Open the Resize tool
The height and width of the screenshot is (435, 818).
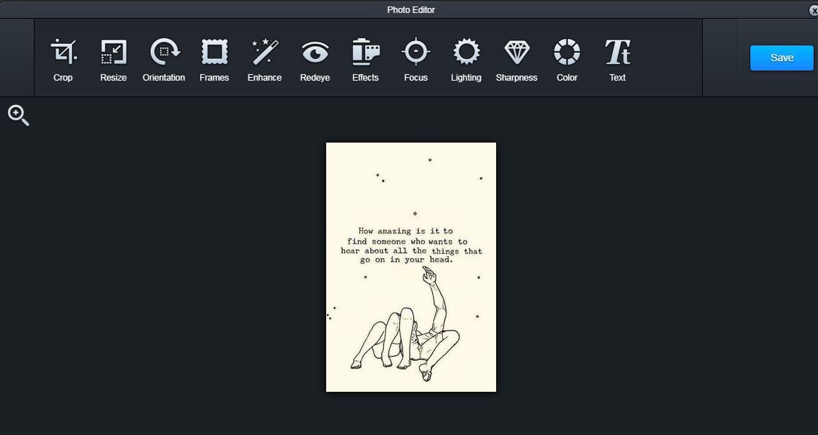click(113, 52)
